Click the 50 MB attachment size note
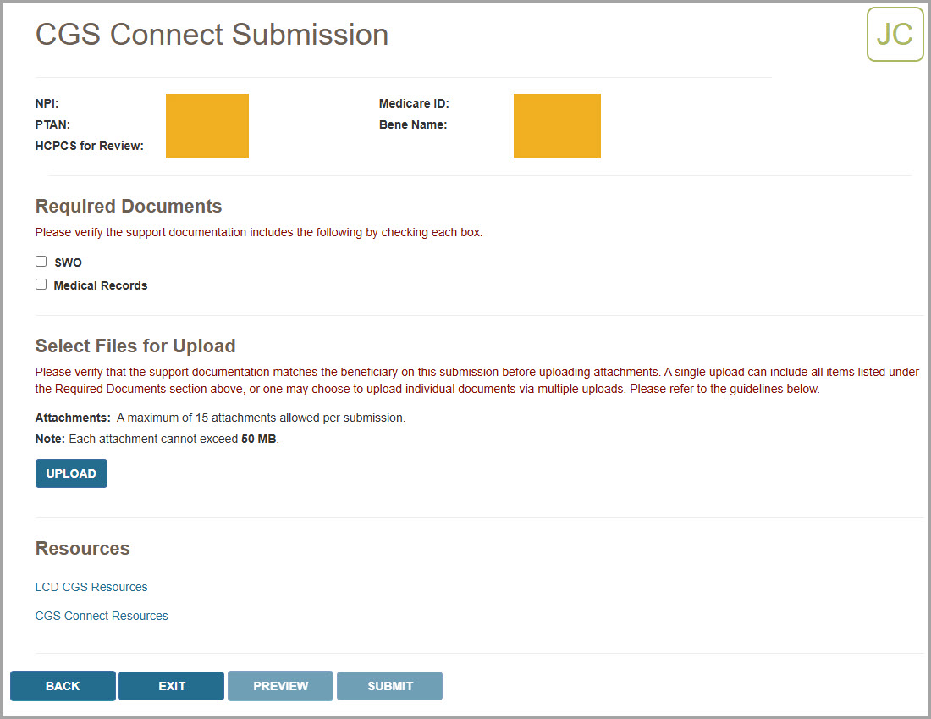 tap(157, 440)
